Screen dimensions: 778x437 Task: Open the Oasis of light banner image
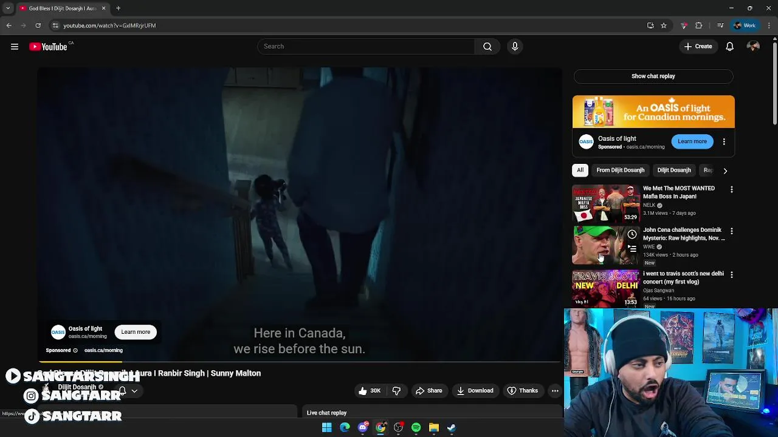click(x=653, y=112)
